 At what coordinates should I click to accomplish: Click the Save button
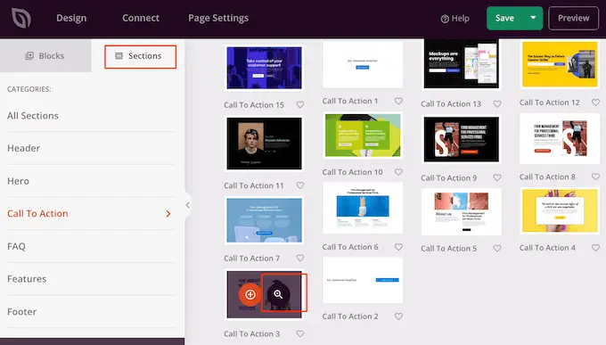click(505, 18)
